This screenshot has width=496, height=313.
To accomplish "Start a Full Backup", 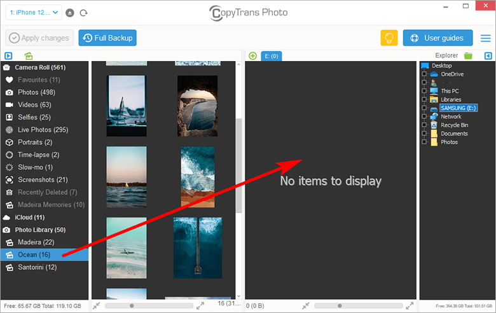I will click(x=107, y=38).
